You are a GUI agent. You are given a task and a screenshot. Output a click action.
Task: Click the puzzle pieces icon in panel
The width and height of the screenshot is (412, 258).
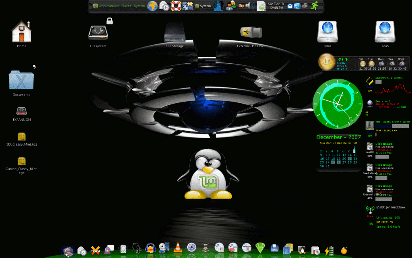[x=188, y=6]
